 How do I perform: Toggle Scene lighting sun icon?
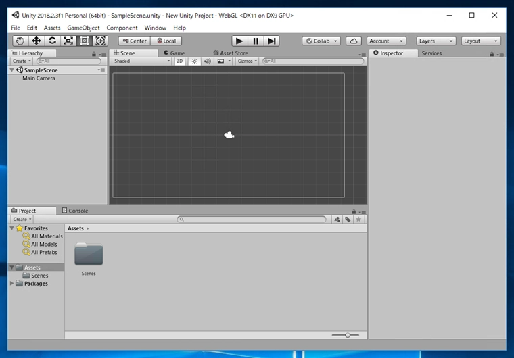pyautogui.click(x=195, y=61)
